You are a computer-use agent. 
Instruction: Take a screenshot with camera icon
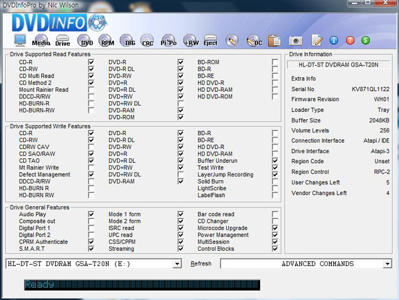(295, 41)
